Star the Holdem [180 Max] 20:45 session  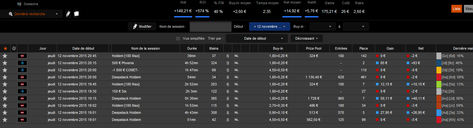[x=5, y=56]
